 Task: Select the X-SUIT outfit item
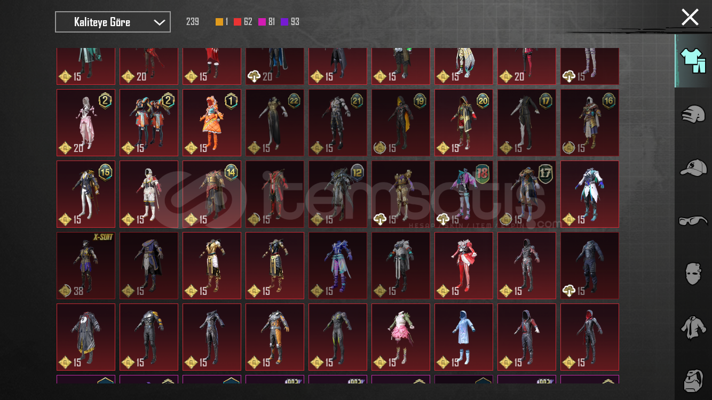pyautogui.click(x=86, y=266)
